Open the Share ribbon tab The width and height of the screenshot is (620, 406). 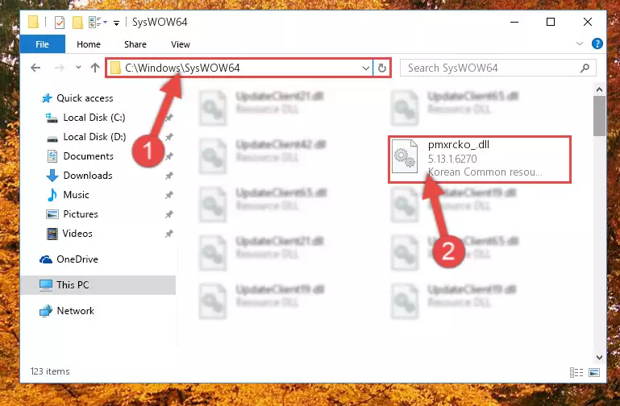pyautogui.click(x=135, y=44)
